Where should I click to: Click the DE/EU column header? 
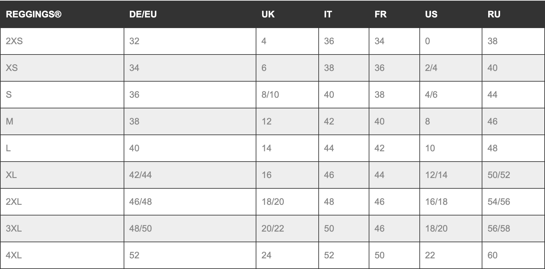pyautogui.click(x=143, y=15)
